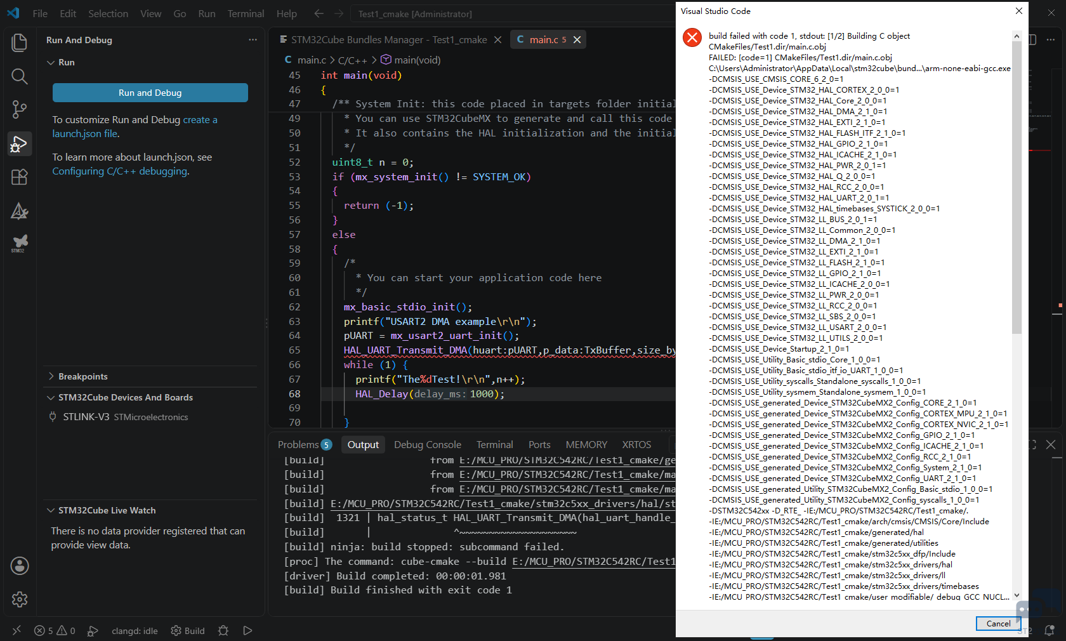
Task: Switch to the Debug Console tab
Action: pos(428,444)
